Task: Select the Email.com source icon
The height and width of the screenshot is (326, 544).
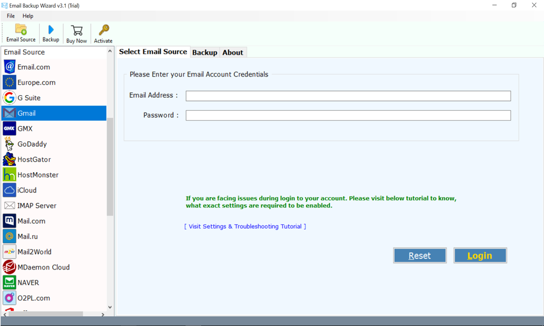Action: [9, 67]
